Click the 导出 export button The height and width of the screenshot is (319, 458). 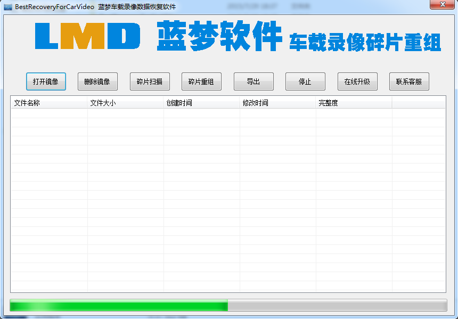click(x=253, y=81)
